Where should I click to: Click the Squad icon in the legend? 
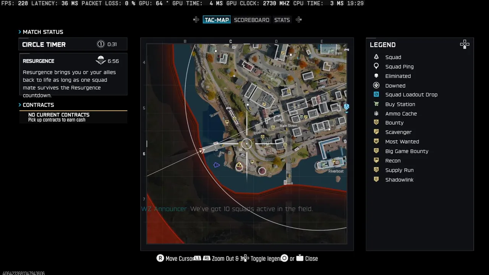[x=376, y=57]
